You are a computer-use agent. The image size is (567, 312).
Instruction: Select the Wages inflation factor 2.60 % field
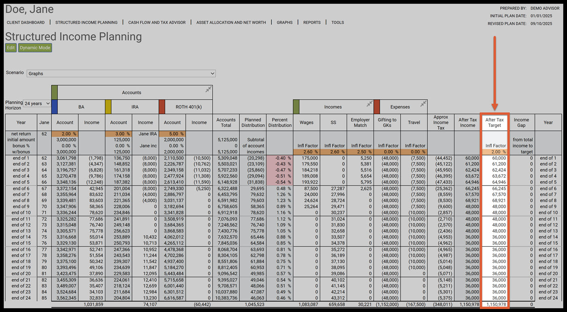(307, 152)
